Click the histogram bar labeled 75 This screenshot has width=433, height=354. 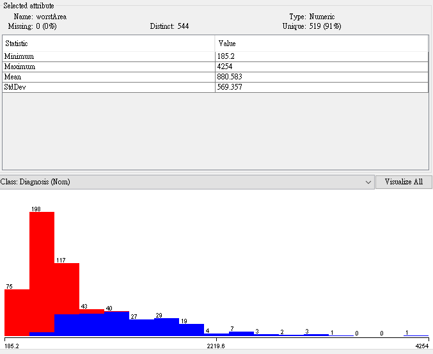tap(17, 312)
